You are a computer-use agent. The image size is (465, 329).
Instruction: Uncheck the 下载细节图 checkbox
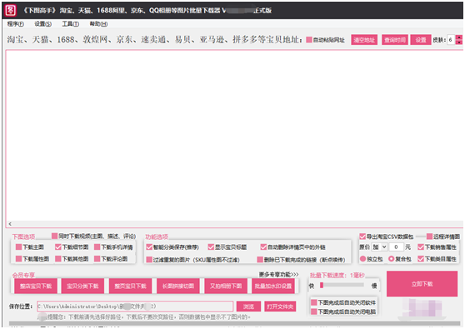click(57, 247)
